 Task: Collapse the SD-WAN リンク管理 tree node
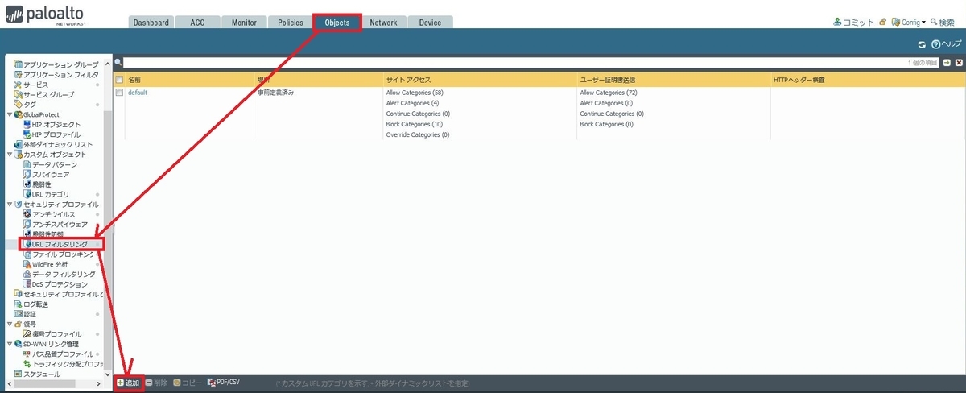pos(9,344)
